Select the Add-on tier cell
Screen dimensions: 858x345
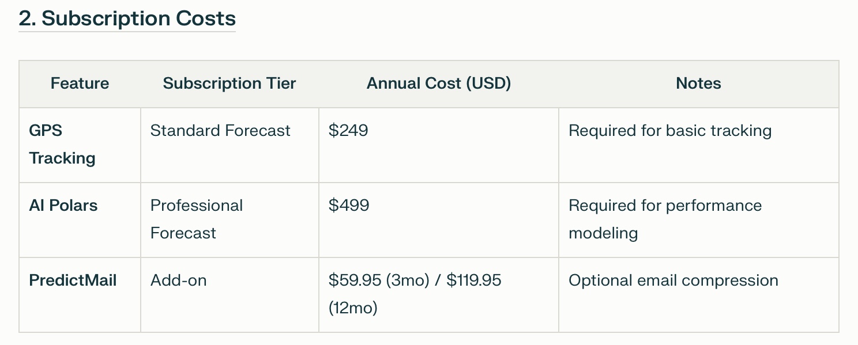point(179,280)
